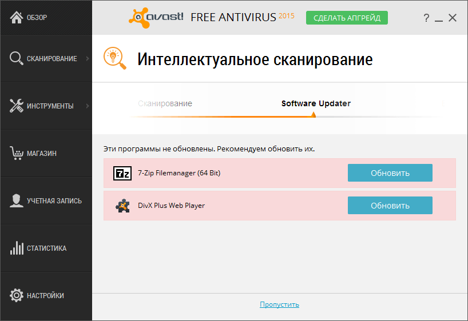Click the bar chart statistics icon

click(17, 248)
